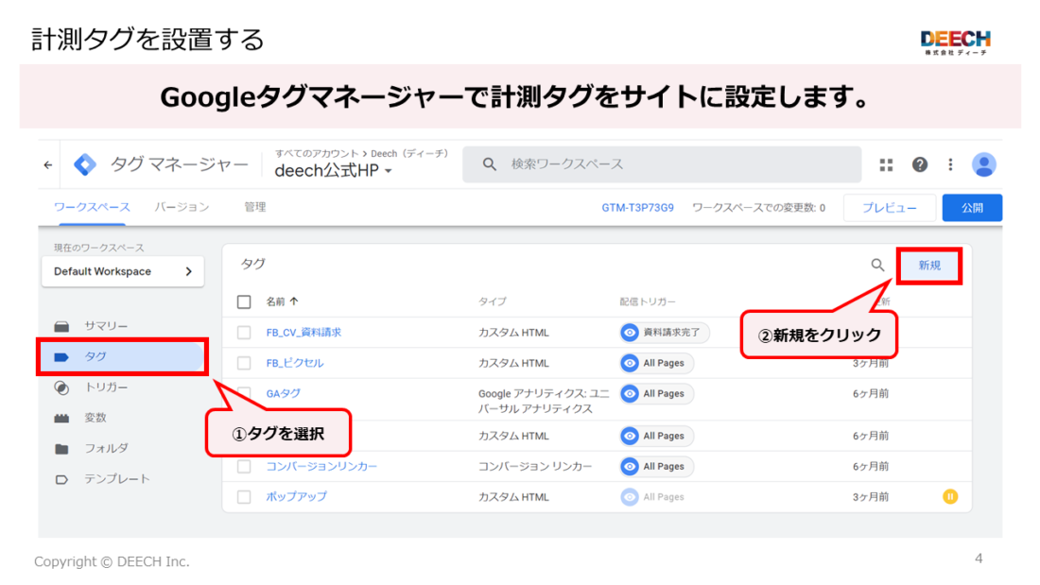Viewport: 1040px width, 585px height.
Task: Open テンプレート via its sidebar icon
Action: [61, 478]
